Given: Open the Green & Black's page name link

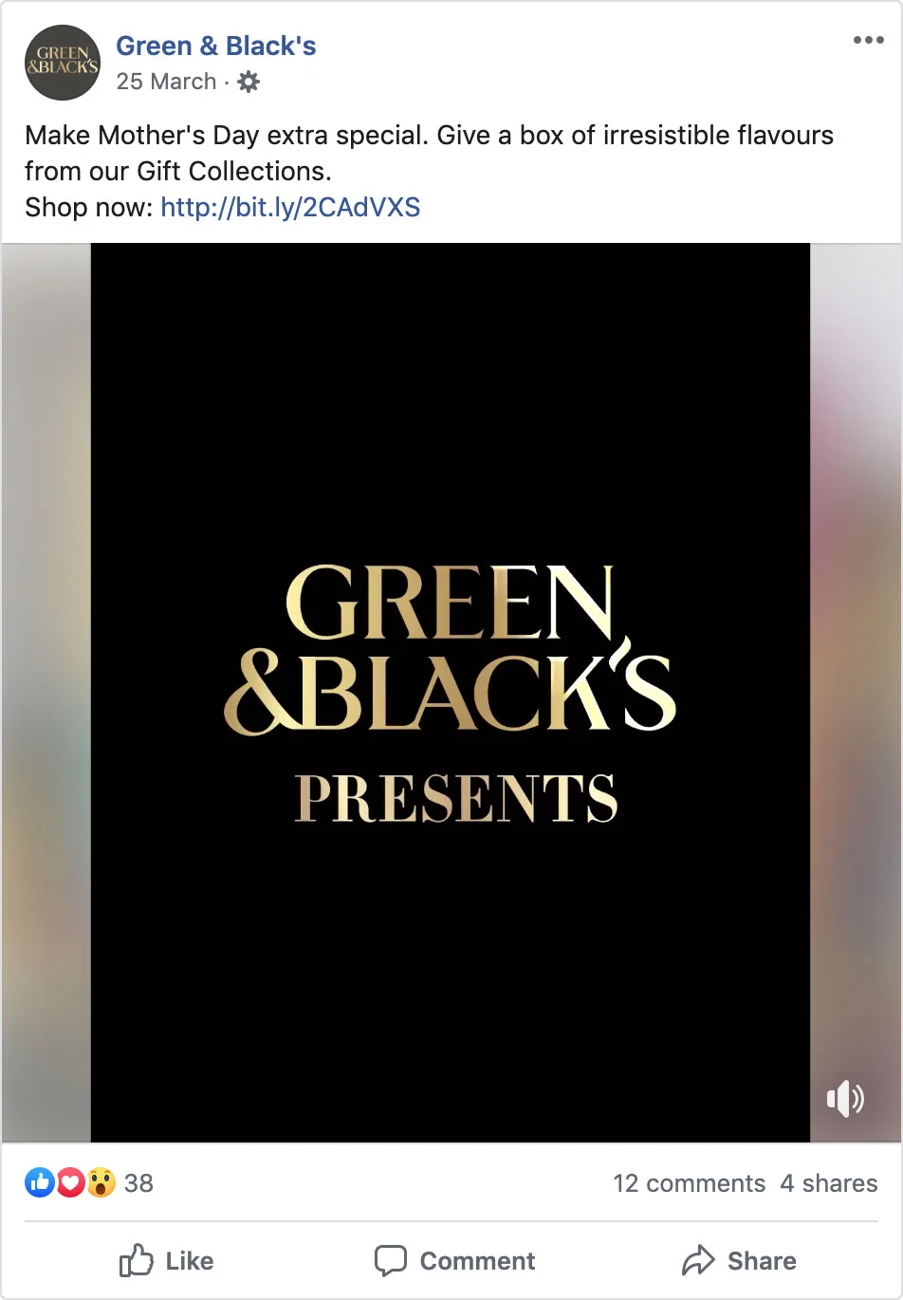Looking at the screenshot, I should click(x=215, y=46).
